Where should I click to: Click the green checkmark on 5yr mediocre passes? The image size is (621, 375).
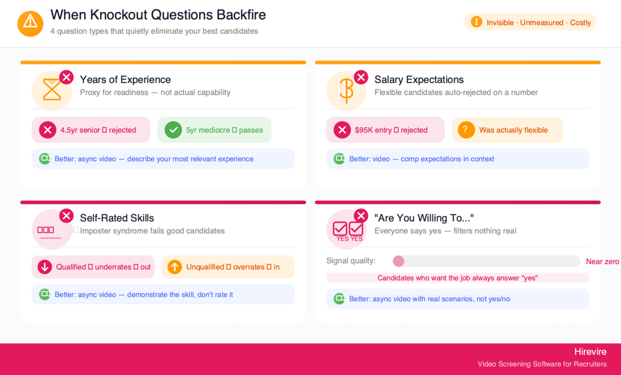click(x=173, y=130)
